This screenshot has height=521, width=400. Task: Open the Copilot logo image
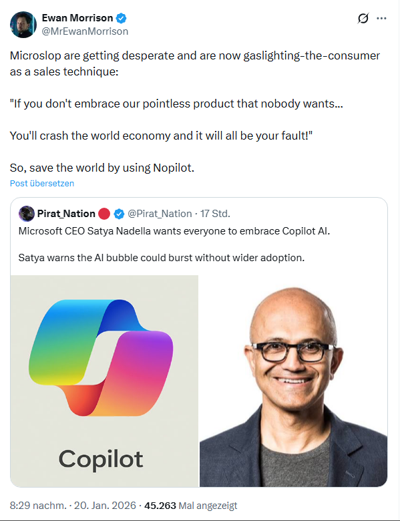(104, 381)
